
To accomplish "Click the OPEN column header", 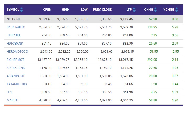I will pyautogui.click(x=47, y=10).
